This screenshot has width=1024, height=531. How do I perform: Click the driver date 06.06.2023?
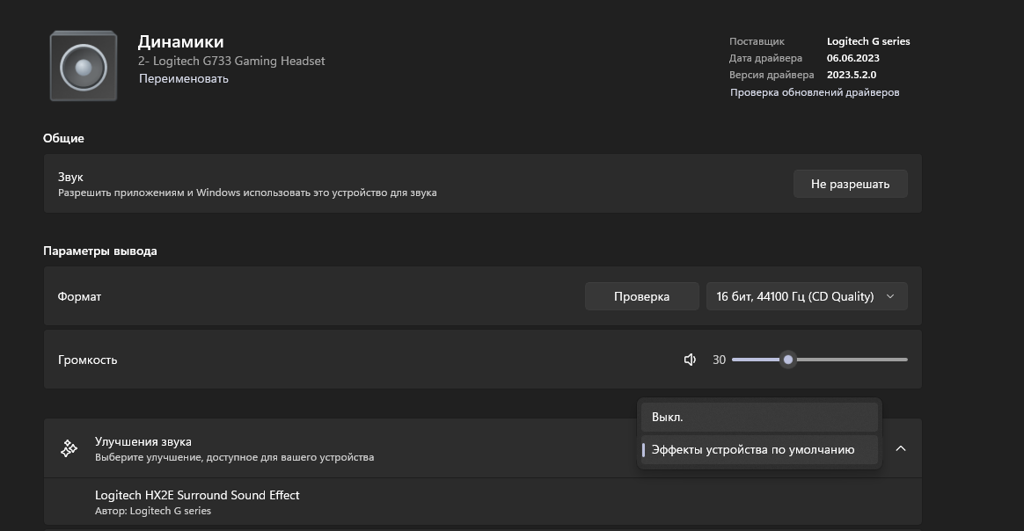[853, 57]
